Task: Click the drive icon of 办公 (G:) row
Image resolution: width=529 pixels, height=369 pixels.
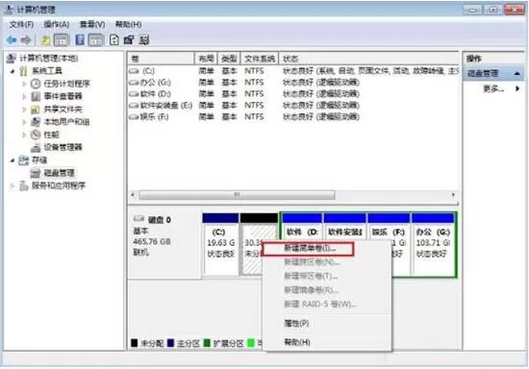Action: tap(135, 83)
